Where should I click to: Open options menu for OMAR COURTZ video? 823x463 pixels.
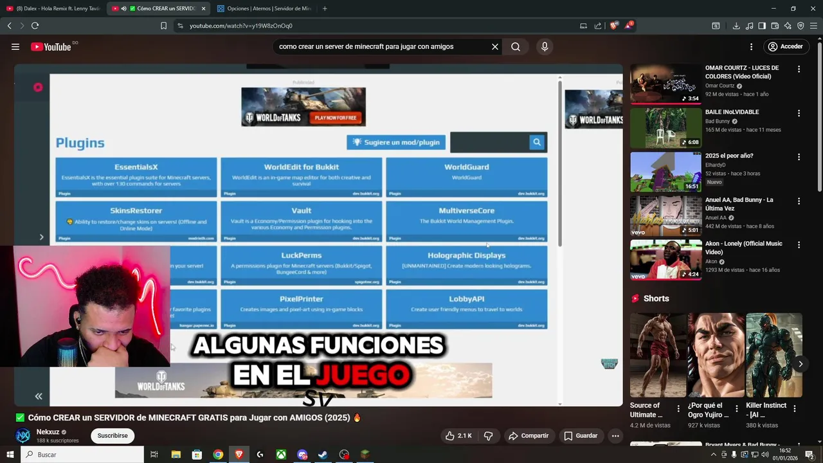(799, 69)
